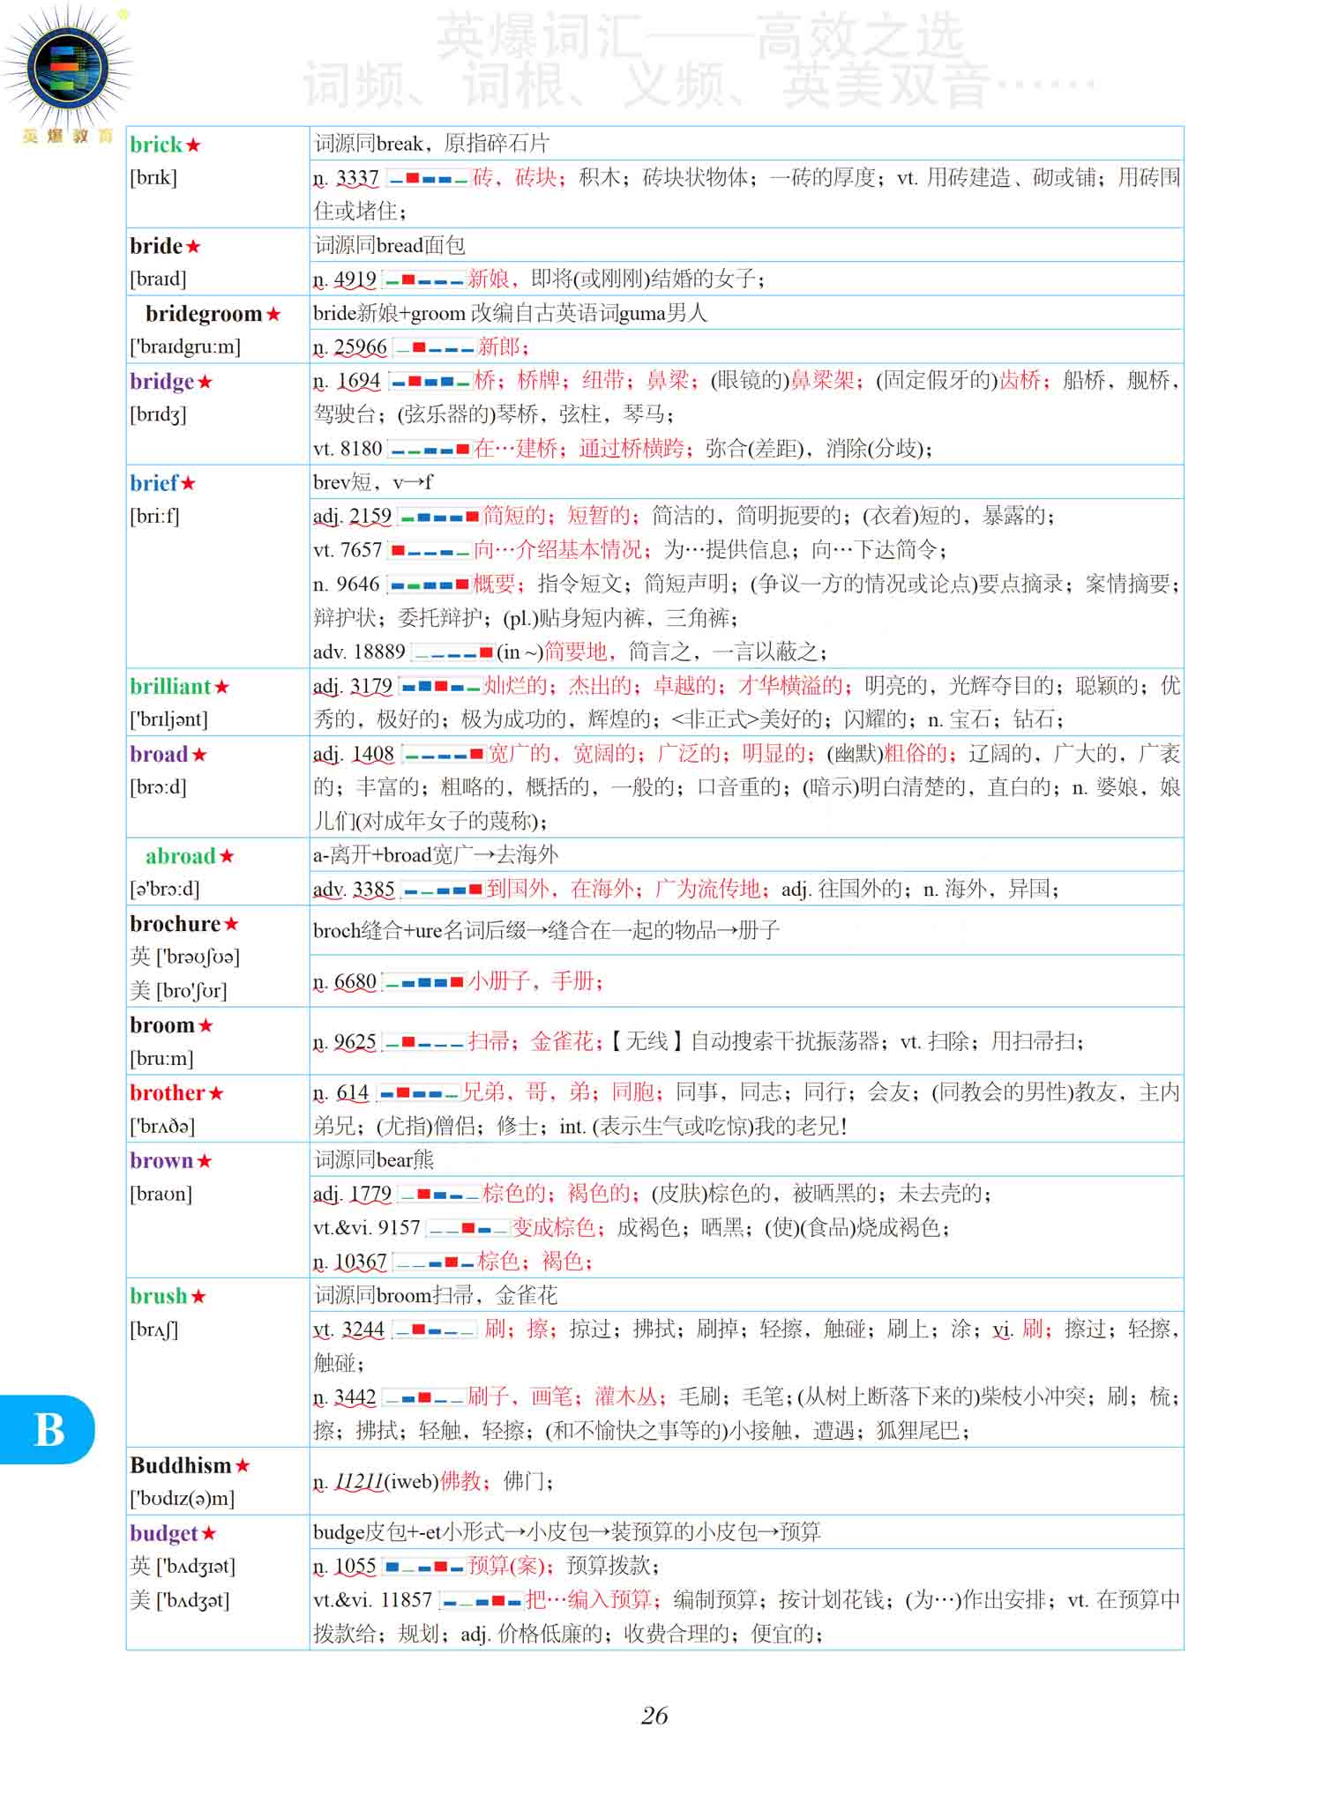
Task: Click the page number 26
Action: coord(654,1716)
